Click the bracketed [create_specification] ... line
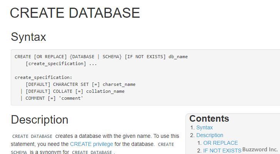 (x=61, y=64)
